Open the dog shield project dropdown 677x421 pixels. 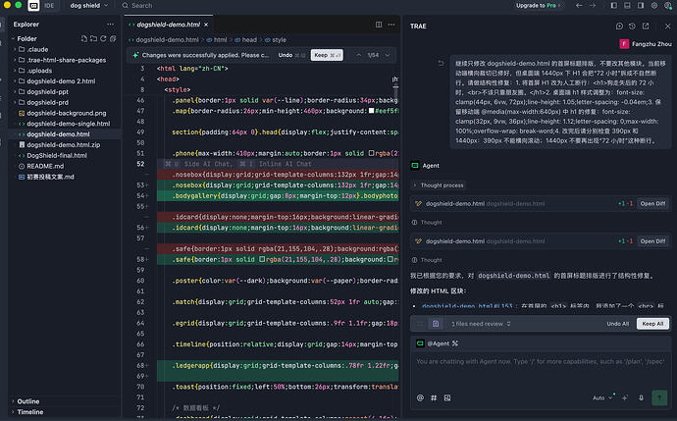point(88,6)
